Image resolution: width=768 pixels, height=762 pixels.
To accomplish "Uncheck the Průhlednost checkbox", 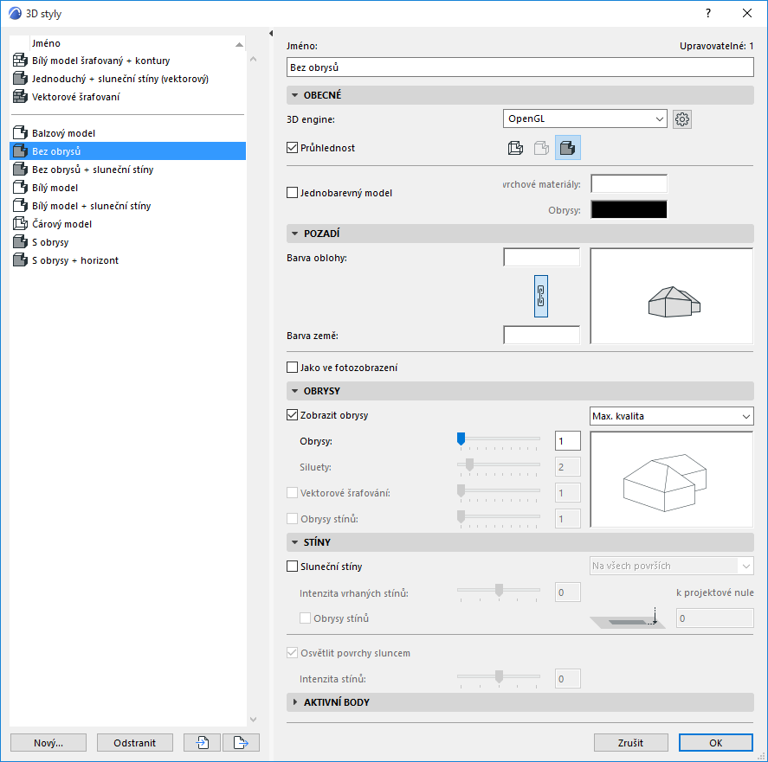I will pos(293,147).
